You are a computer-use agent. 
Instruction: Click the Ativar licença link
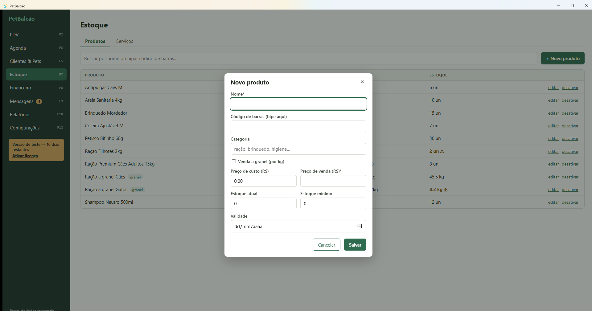pos(25,156)
